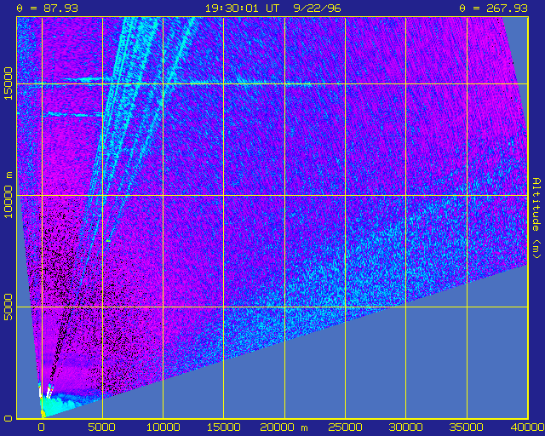545x436 pixels.
Task: Click the 35000 horizontal range tick label
Action: point(467,427)
